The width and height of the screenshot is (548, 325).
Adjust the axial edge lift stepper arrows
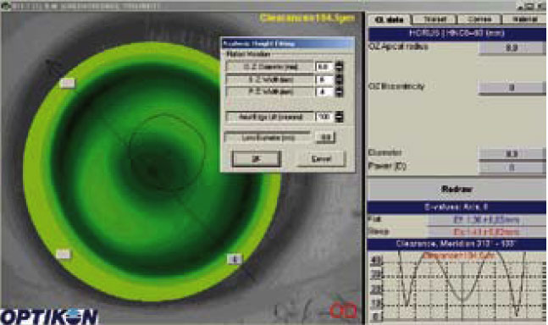point(339,117)
